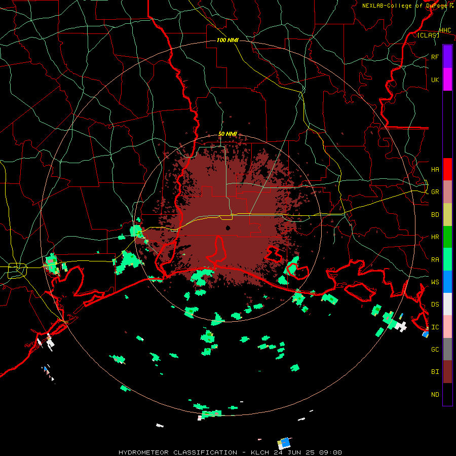The width and height of the screenshot is (456, 456).
Task: Click the 'WS' legend label
Action: 435,282
